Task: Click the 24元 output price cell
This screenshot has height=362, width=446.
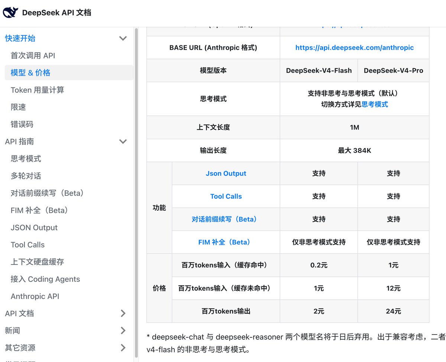Action: tap(393, 311)
